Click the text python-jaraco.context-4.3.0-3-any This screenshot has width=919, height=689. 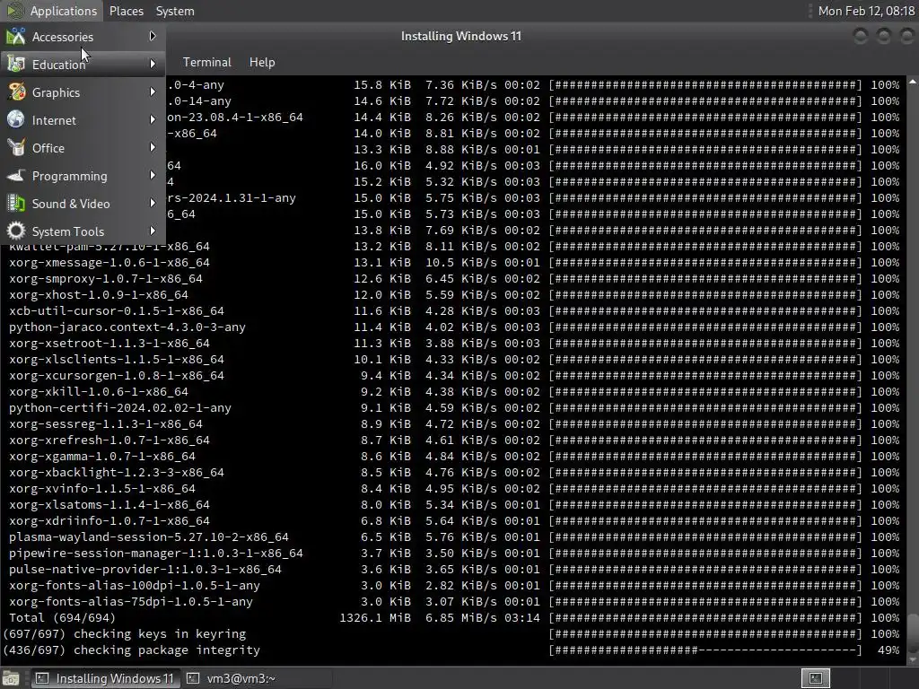tap(127, 327)
